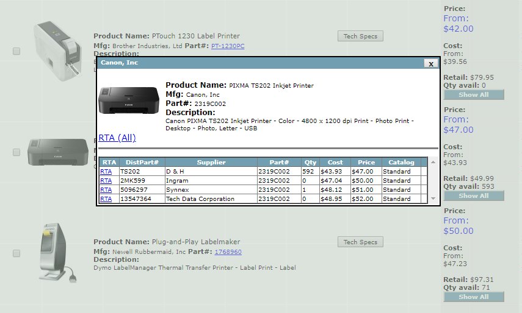Select the DistPart# cell 13547364
This screenshot has height=313, width=522.
pos(142,199)
